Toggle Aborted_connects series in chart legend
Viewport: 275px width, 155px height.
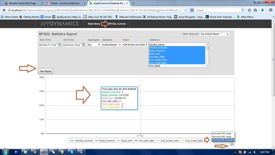[x=81, y=141]
